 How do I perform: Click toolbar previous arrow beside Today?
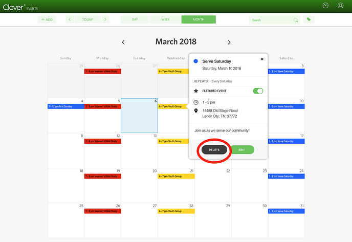(x=70, y=19)
